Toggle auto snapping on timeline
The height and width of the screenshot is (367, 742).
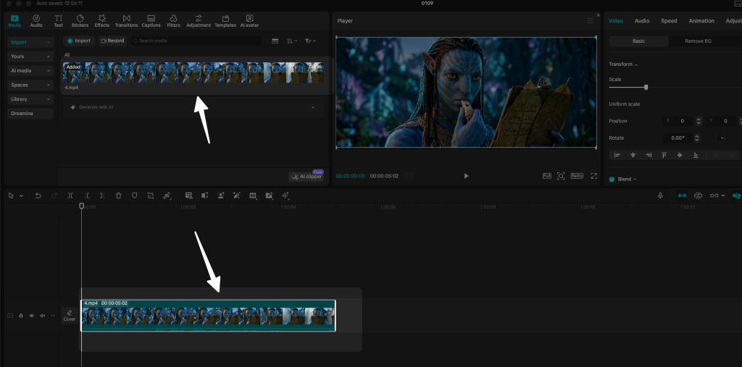point(698,195)
